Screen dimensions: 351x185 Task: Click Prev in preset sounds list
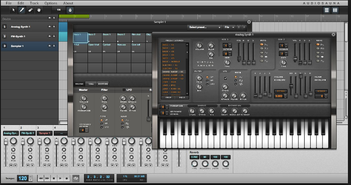coord(168,98)
